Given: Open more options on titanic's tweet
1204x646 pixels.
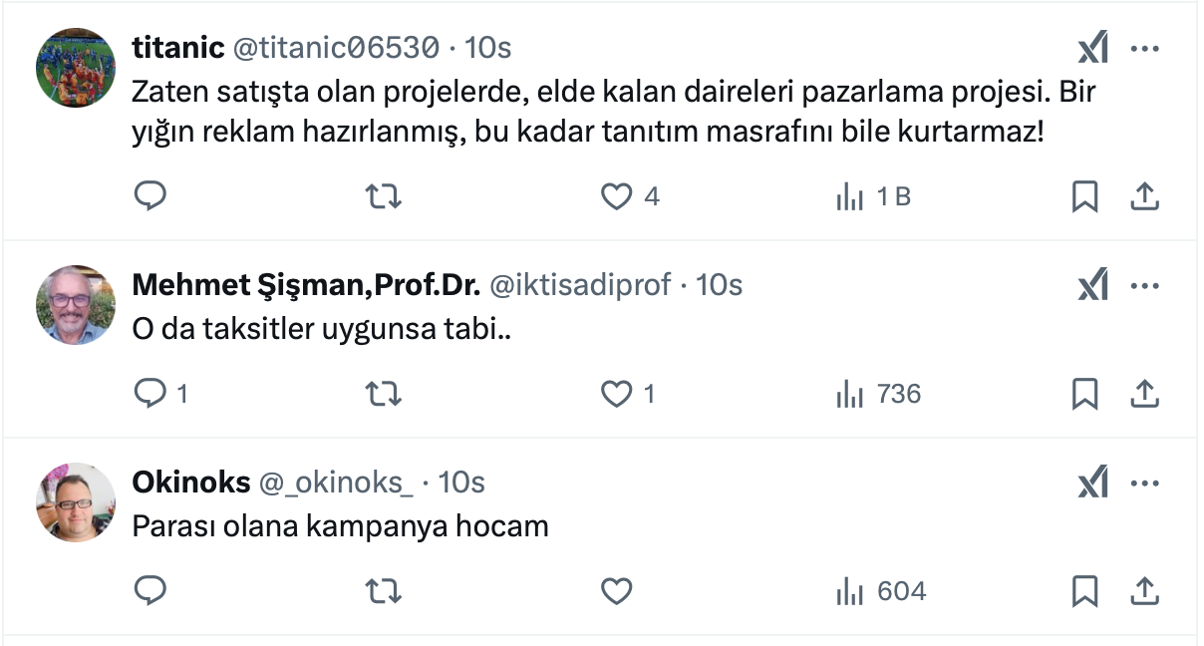Looking at the screenshot, I should [x=1145, y=48].
